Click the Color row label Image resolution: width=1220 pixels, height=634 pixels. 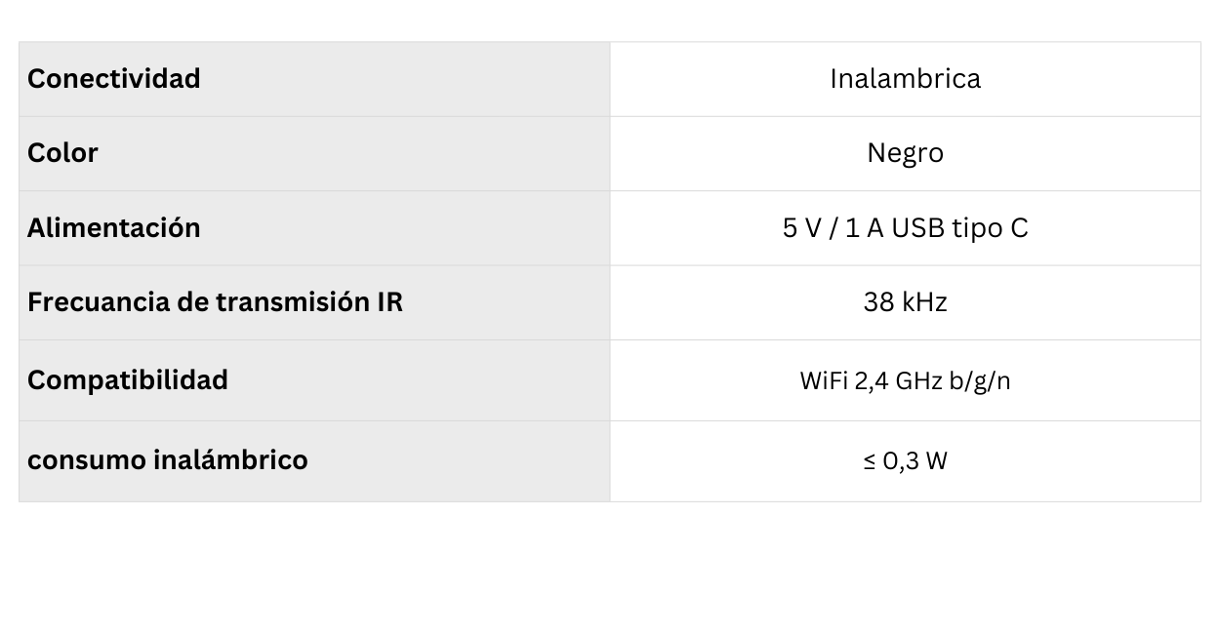point(63,153)
